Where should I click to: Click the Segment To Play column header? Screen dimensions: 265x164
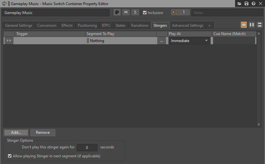point(121,34)
